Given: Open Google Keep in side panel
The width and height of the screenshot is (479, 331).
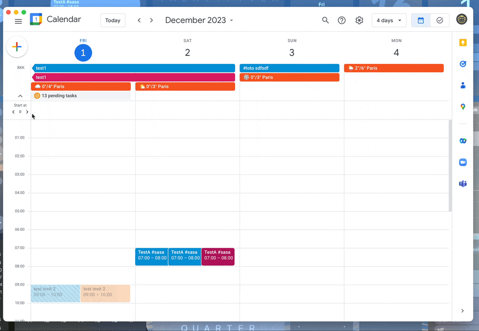Looking at the screenshot, I should click(463, 43).
